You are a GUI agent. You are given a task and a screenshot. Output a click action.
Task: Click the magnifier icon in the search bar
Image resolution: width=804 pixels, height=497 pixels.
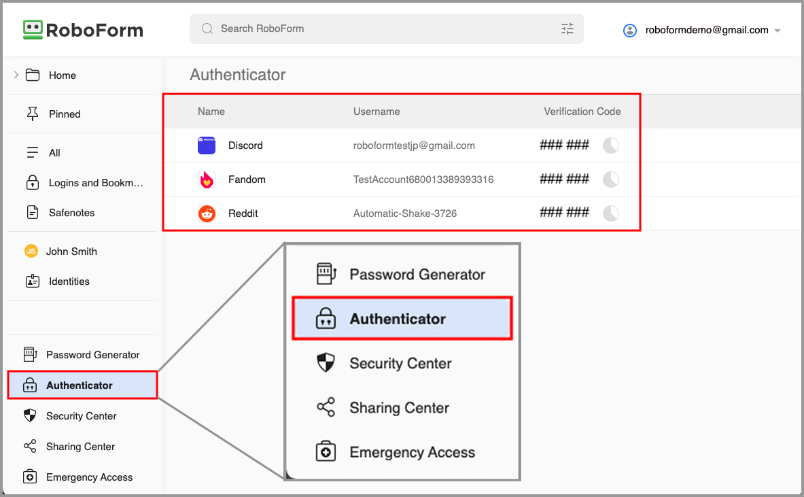[207, 29]
